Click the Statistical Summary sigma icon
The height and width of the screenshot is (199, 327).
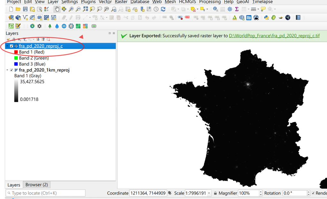pyautogui.click(x=237, y=9)
